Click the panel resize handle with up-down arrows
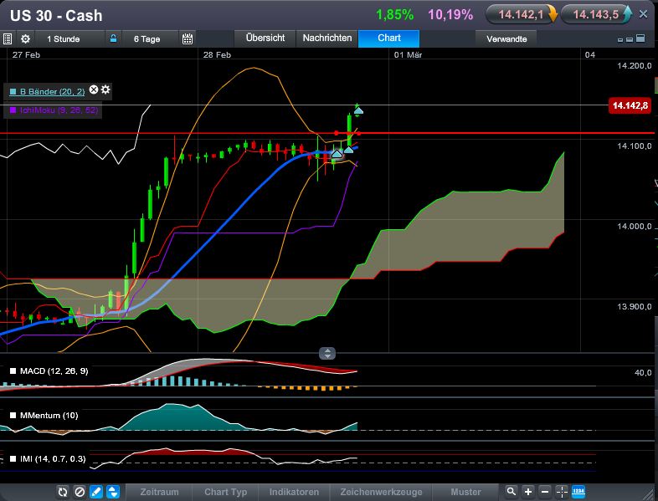This screenshot has width=658, height=501. point(326,354)
